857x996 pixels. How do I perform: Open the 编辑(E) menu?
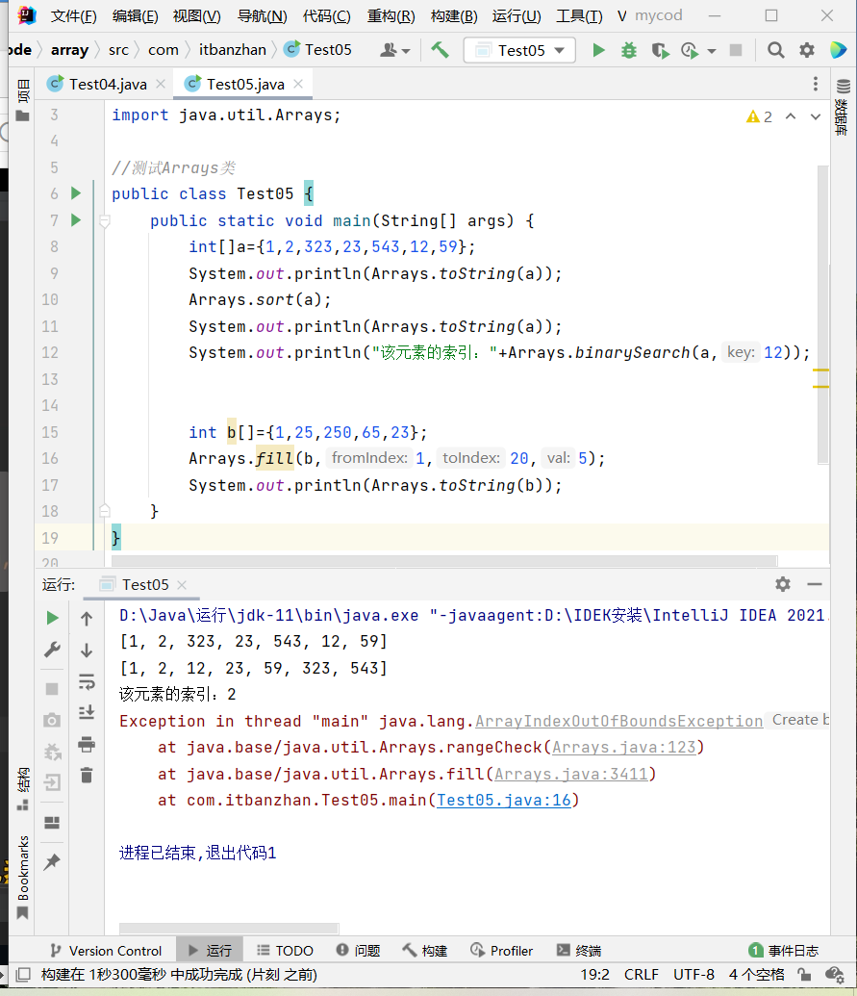point(136,16)
